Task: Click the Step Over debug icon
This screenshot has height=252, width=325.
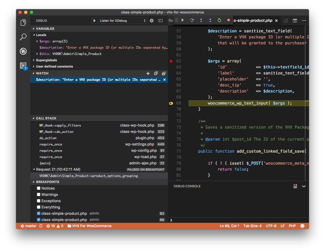Action: (x=192, y=20)
